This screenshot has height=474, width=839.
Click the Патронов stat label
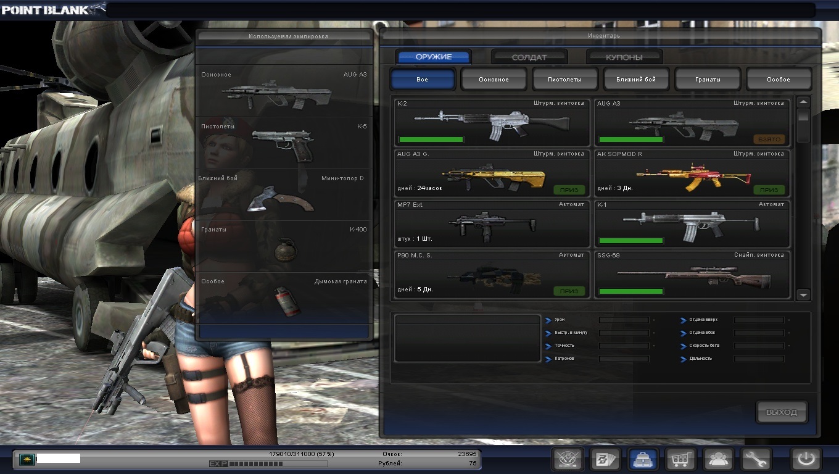tap(564, 359)
